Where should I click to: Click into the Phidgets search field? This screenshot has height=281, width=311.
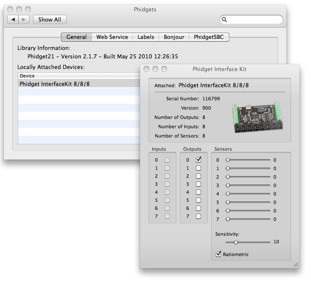(x=251, y=19)
